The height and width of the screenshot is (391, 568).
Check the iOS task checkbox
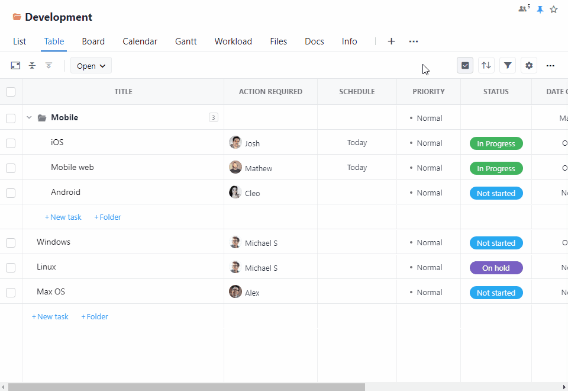[x=11, y=143]
